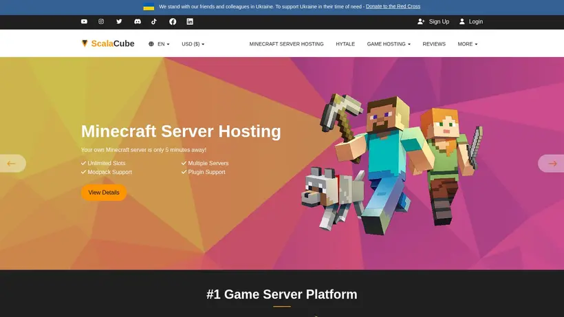Open the USD ($) currency dropdown
The height and width of the screenshot is (317, 564).
click(193, 44)
